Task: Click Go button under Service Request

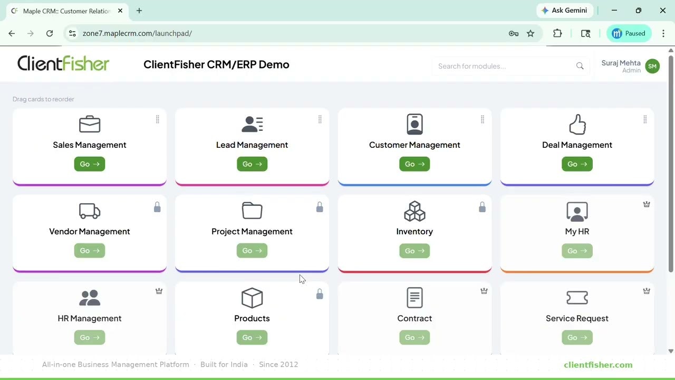Action: coord(577,337)
